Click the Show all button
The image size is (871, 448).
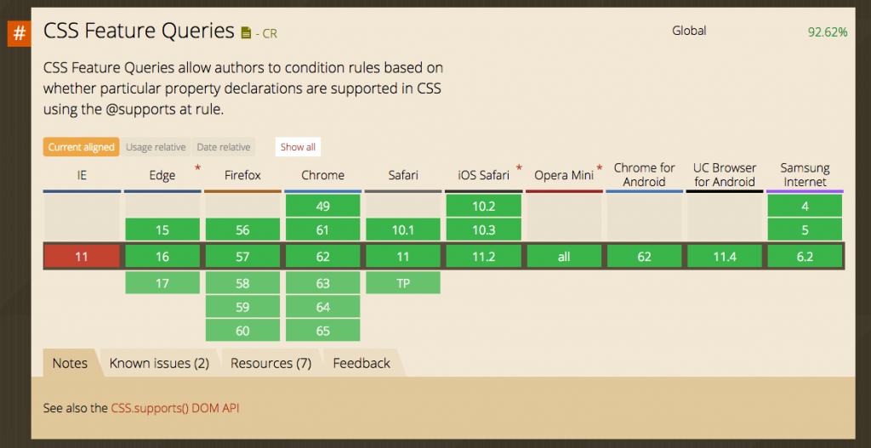tap(298, 147)
